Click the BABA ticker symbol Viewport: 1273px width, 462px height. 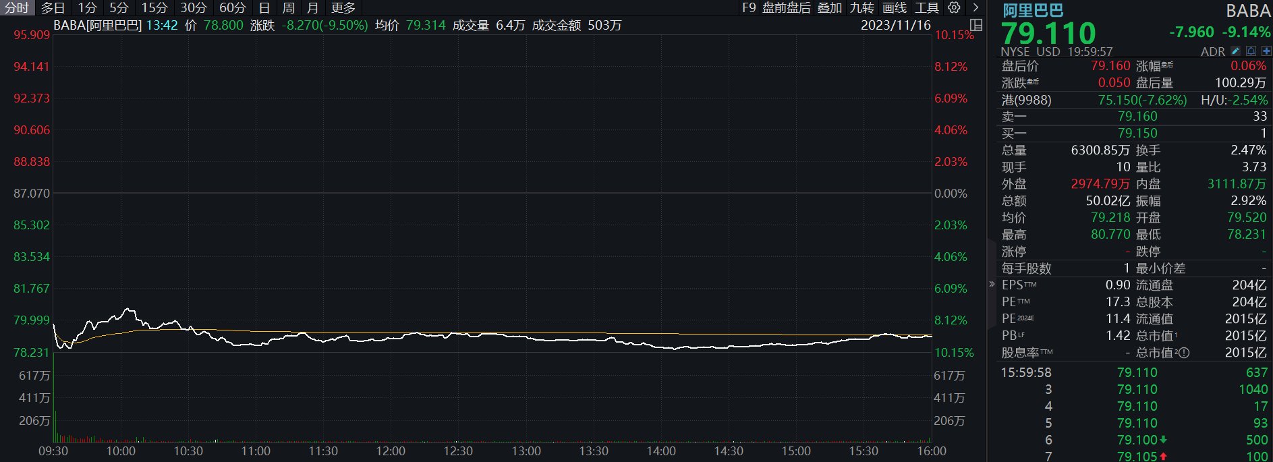click(x=1249, y=11)
